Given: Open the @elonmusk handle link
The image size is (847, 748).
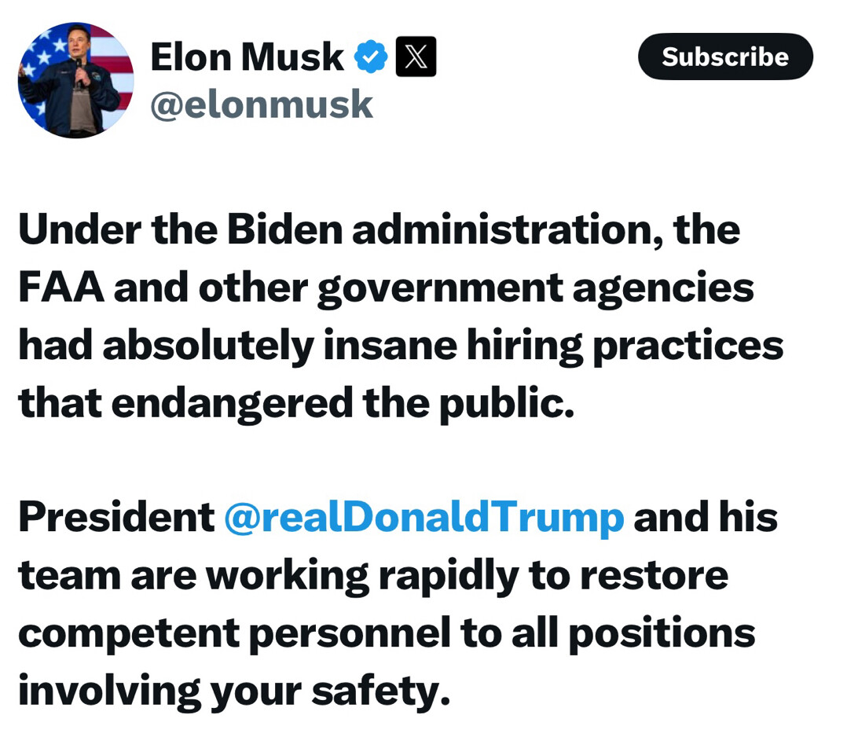Looking at the screenshot, I should coord(262,104).
